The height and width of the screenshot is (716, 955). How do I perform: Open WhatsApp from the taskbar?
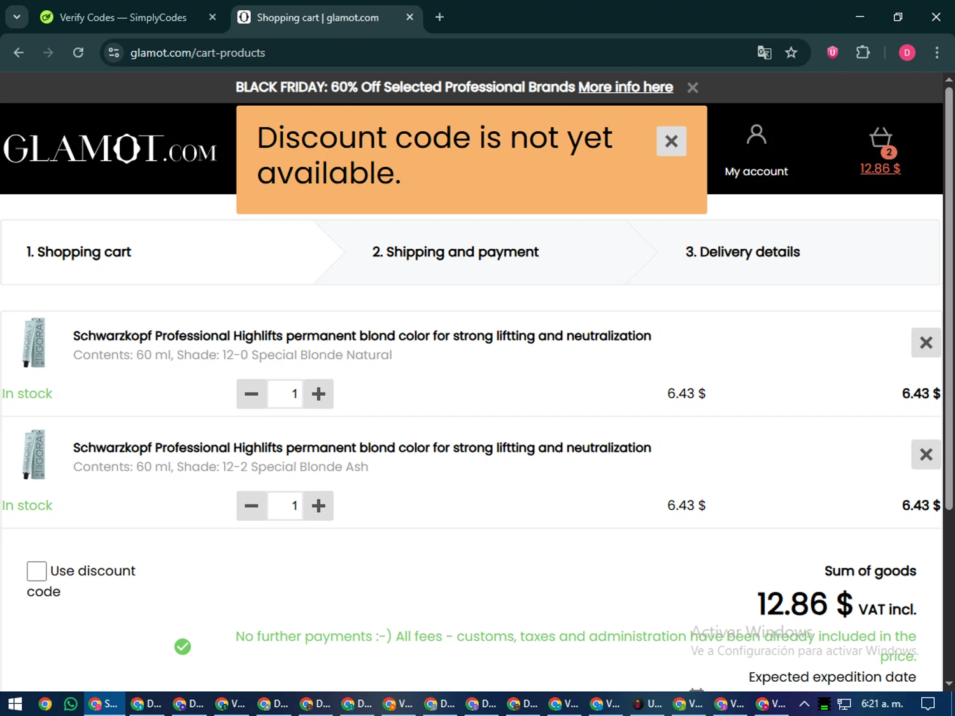71,704
